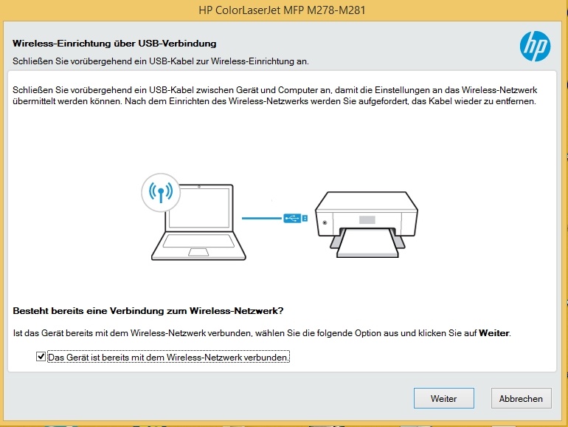This screenshot has width=568, height=427.
Task: Click label 'Das Gerät ist bereits mit dem Wireless-Netzwerk verbunden.'
Action: (x=168, y=358)
